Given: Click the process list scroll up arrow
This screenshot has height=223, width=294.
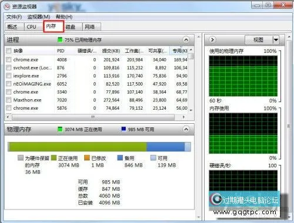Looking at the screenshot, I should [191, 50].
